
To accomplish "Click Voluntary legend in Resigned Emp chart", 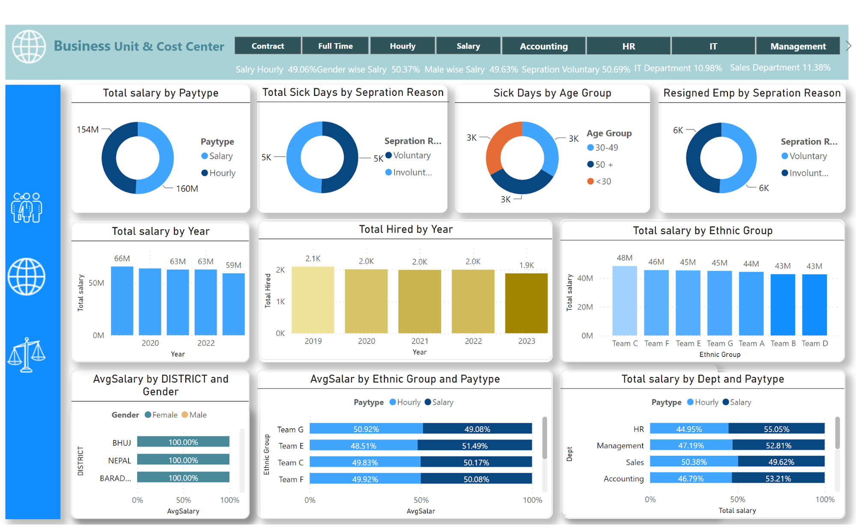I will (x=804, y=156).
